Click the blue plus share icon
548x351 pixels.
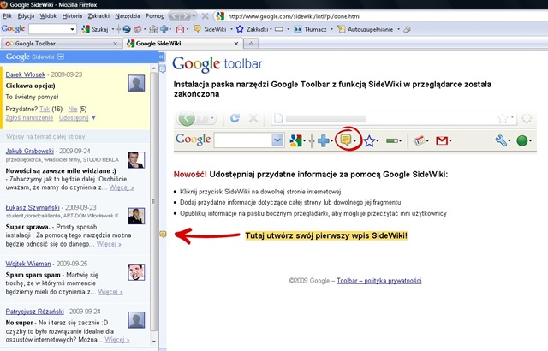[x=164, y=29]
